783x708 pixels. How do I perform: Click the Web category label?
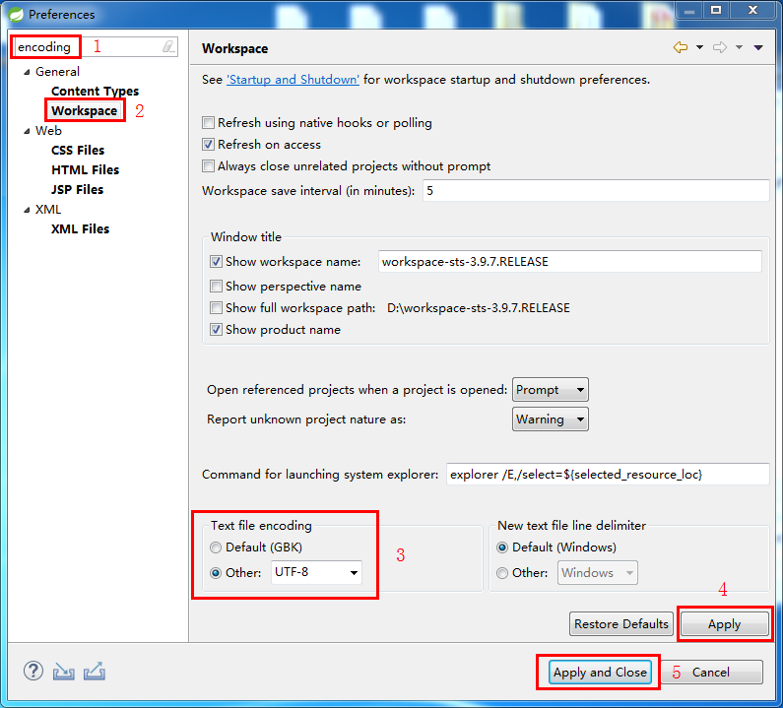click(48, 131)
